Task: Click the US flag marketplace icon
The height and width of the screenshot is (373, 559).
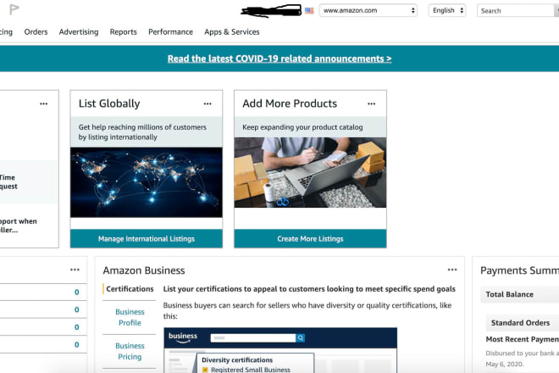Action: (x=309, y=11)
